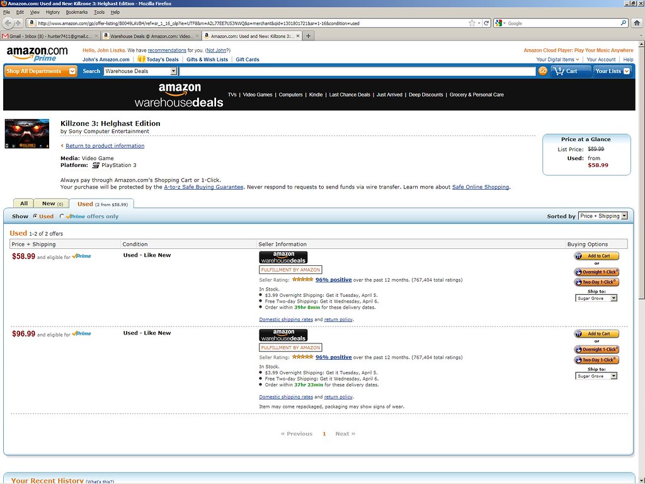Open the Shop All Departments dropdown
This screenshot has width=645, height=484.
pos(41,71)
